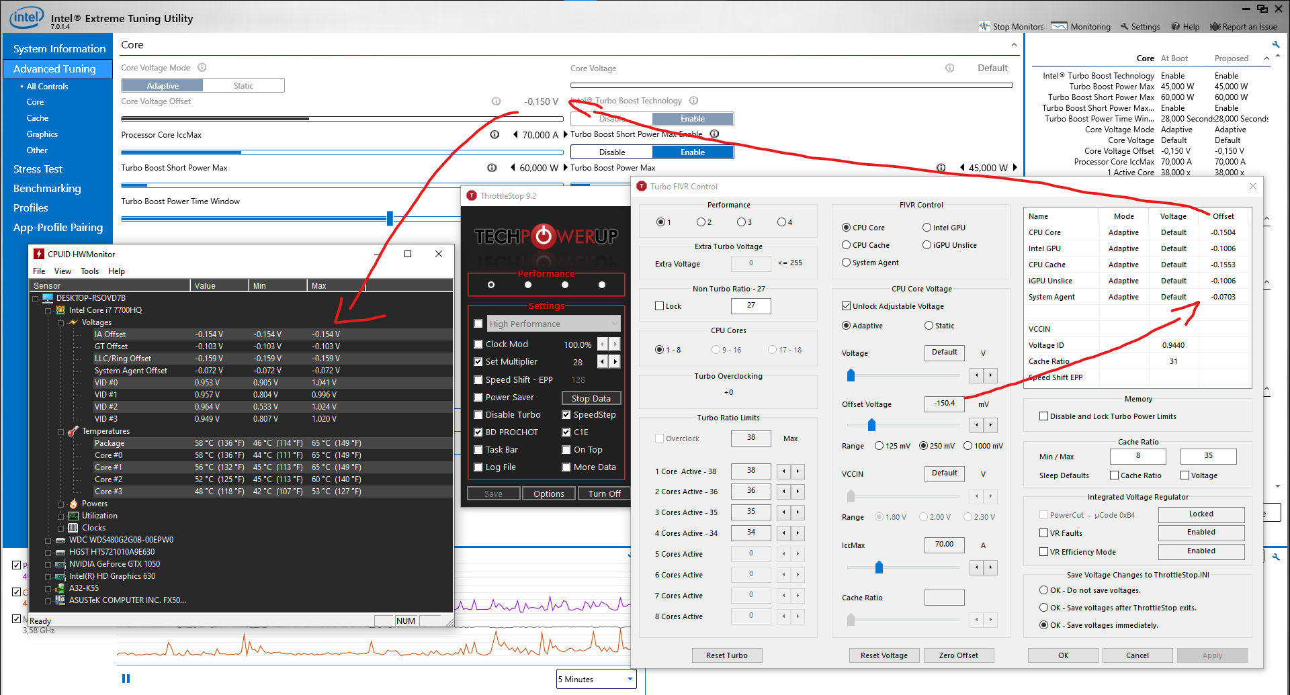Click IccMax slider handle in FIVR
The image size is (1290, 695).
click(x=879, y=567)
